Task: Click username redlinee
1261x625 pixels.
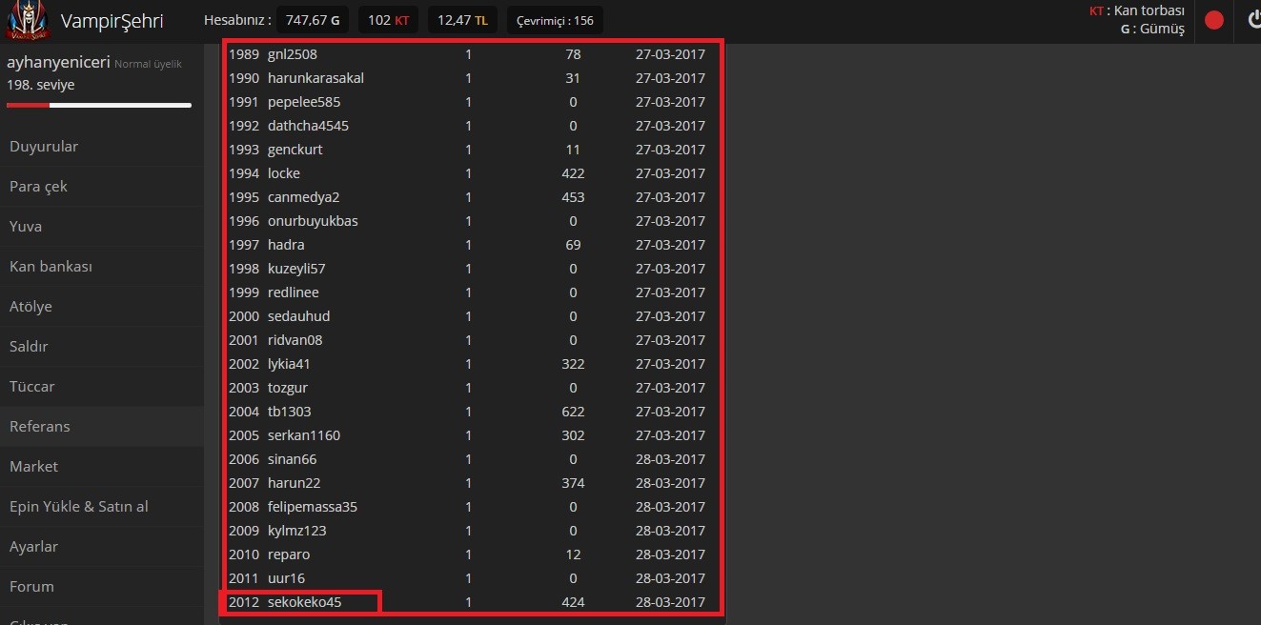Action: pyautogui.click(x=294, y=292)
